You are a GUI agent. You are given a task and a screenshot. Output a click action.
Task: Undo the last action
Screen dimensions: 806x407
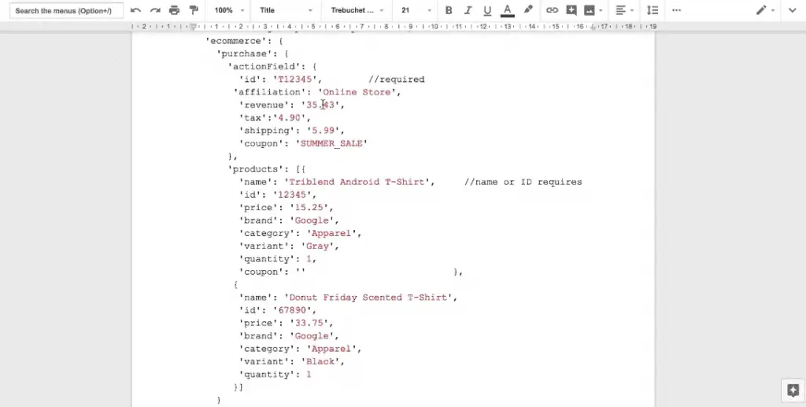135,10
